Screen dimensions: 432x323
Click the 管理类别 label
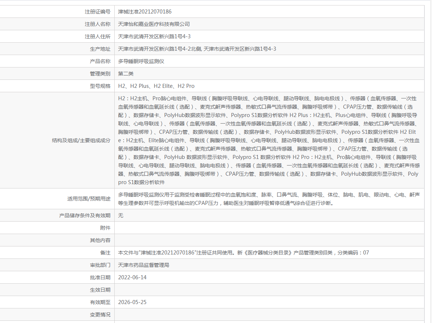click(x=100, y=74)
